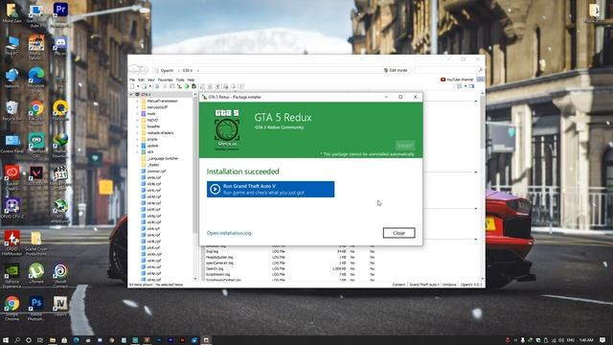Select the HeapAdjuster.log file row

pyautogui.click(x=289, y=258)
